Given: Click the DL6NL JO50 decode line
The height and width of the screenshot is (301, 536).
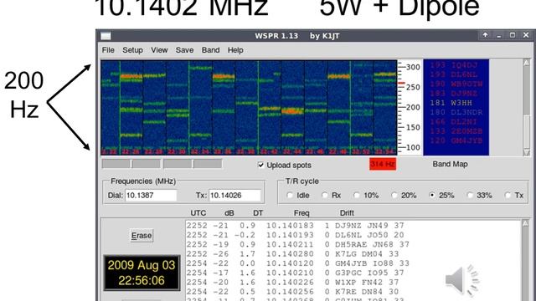Looking at the screenshot, I should tap(296, 235).
